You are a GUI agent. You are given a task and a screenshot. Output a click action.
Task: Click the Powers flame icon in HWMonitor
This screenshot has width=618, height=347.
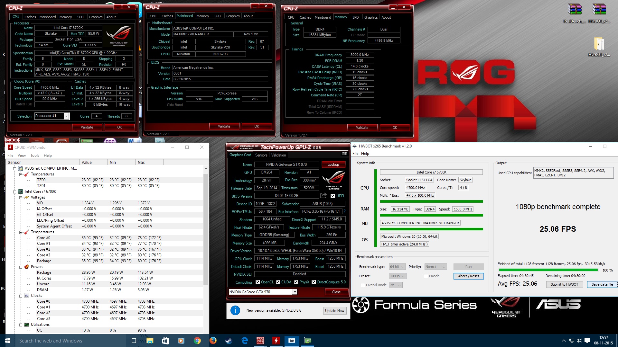point(27,267)
